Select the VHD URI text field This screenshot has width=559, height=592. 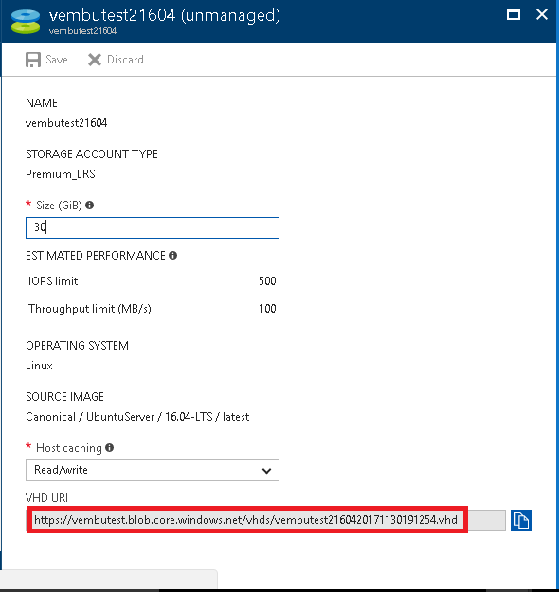(265, 520)
